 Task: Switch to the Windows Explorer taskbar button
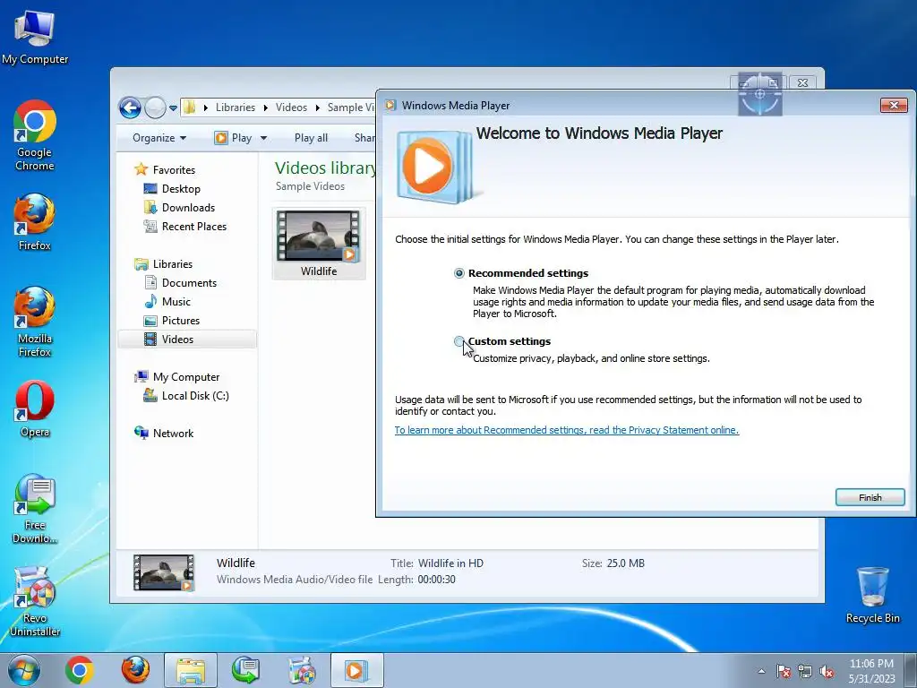click(191, 670)
